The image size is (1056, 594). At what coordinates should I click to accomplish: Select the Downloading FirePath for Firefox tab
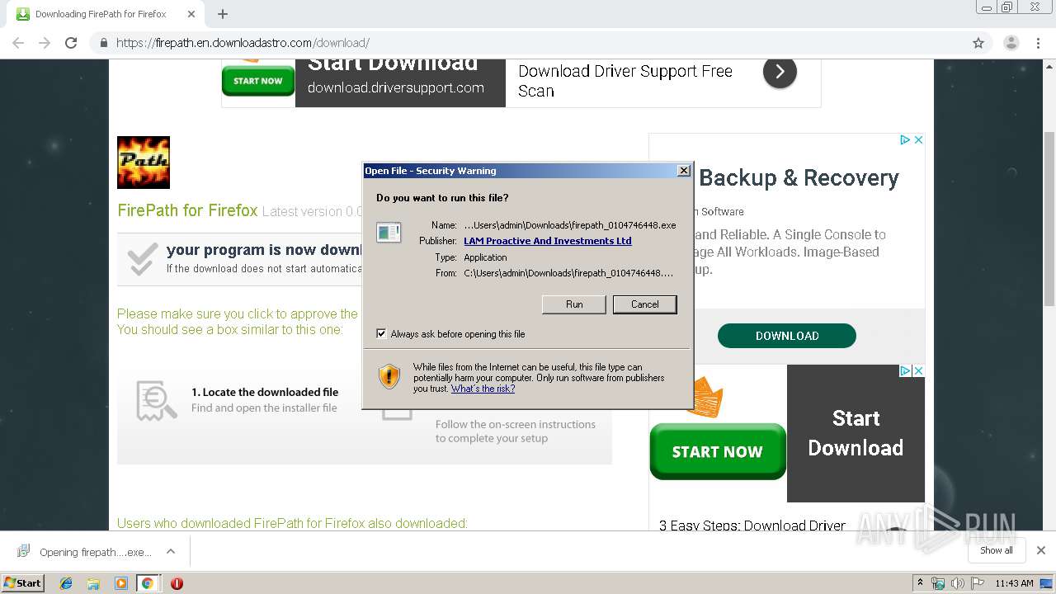tap(101, 14)
